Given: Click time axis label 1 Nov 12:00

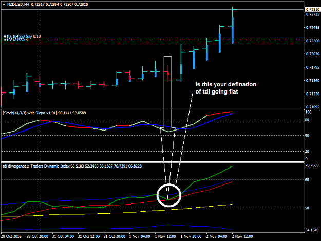Looking at the screenshot, I should (165, 236).
